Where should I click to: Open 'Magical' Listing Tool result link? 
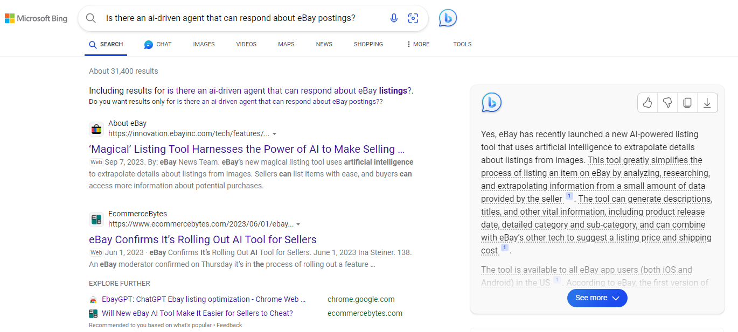pos(247,149)
